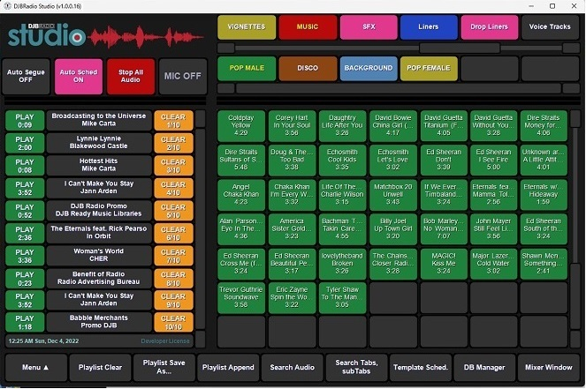Clear playlist slot 1/10
Viewport: 586px width, 389px height.
(x=173, y=121)
